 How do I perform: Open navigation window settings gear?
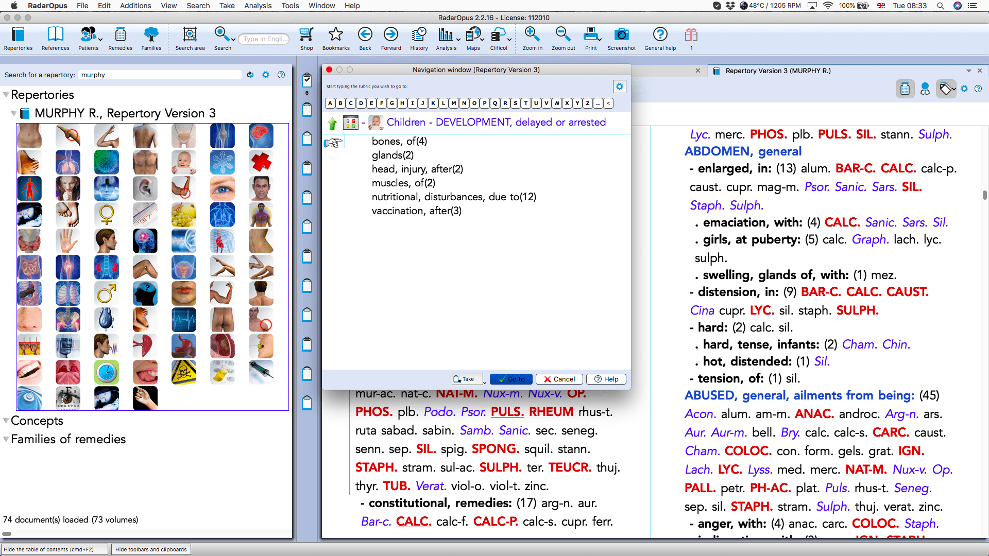point(620,86)
